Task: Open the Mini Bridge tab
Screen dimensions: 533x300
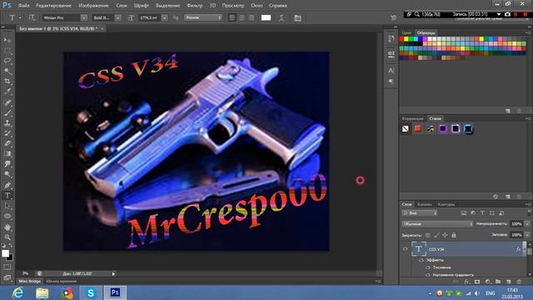Action: click(x=30, y=282)
